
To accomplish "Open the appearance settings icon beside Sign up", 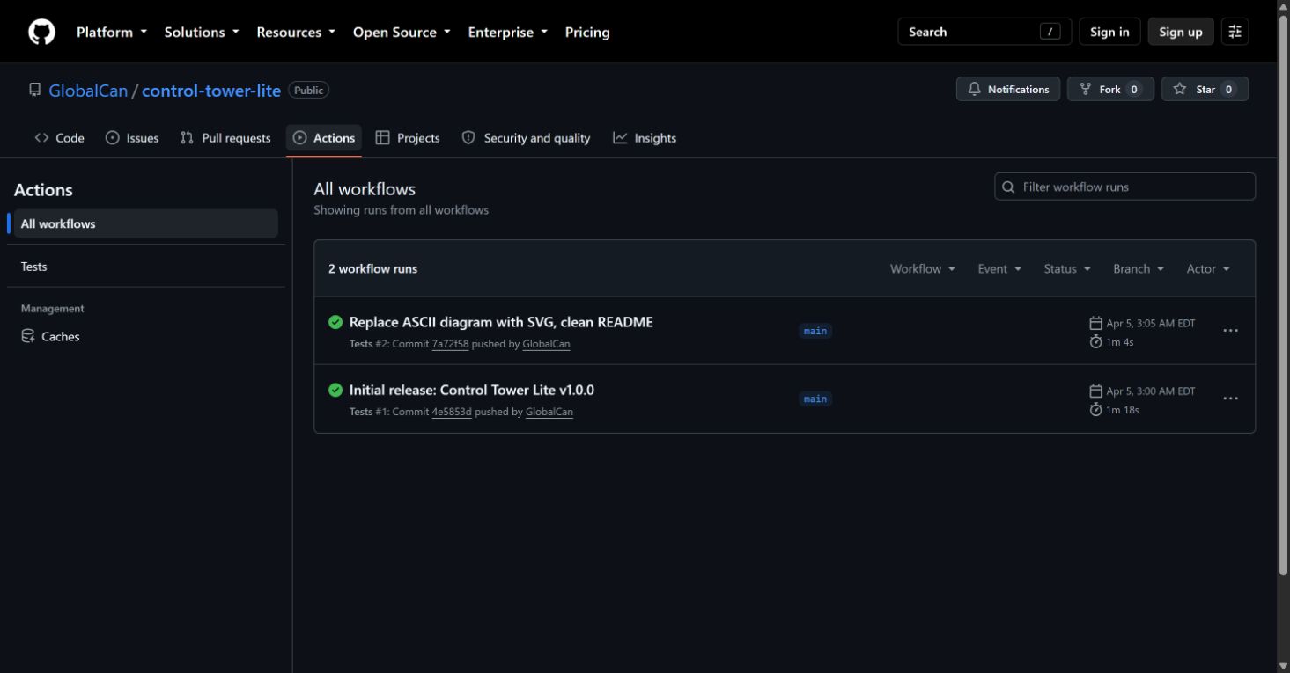I will [x=1235, y=32].
